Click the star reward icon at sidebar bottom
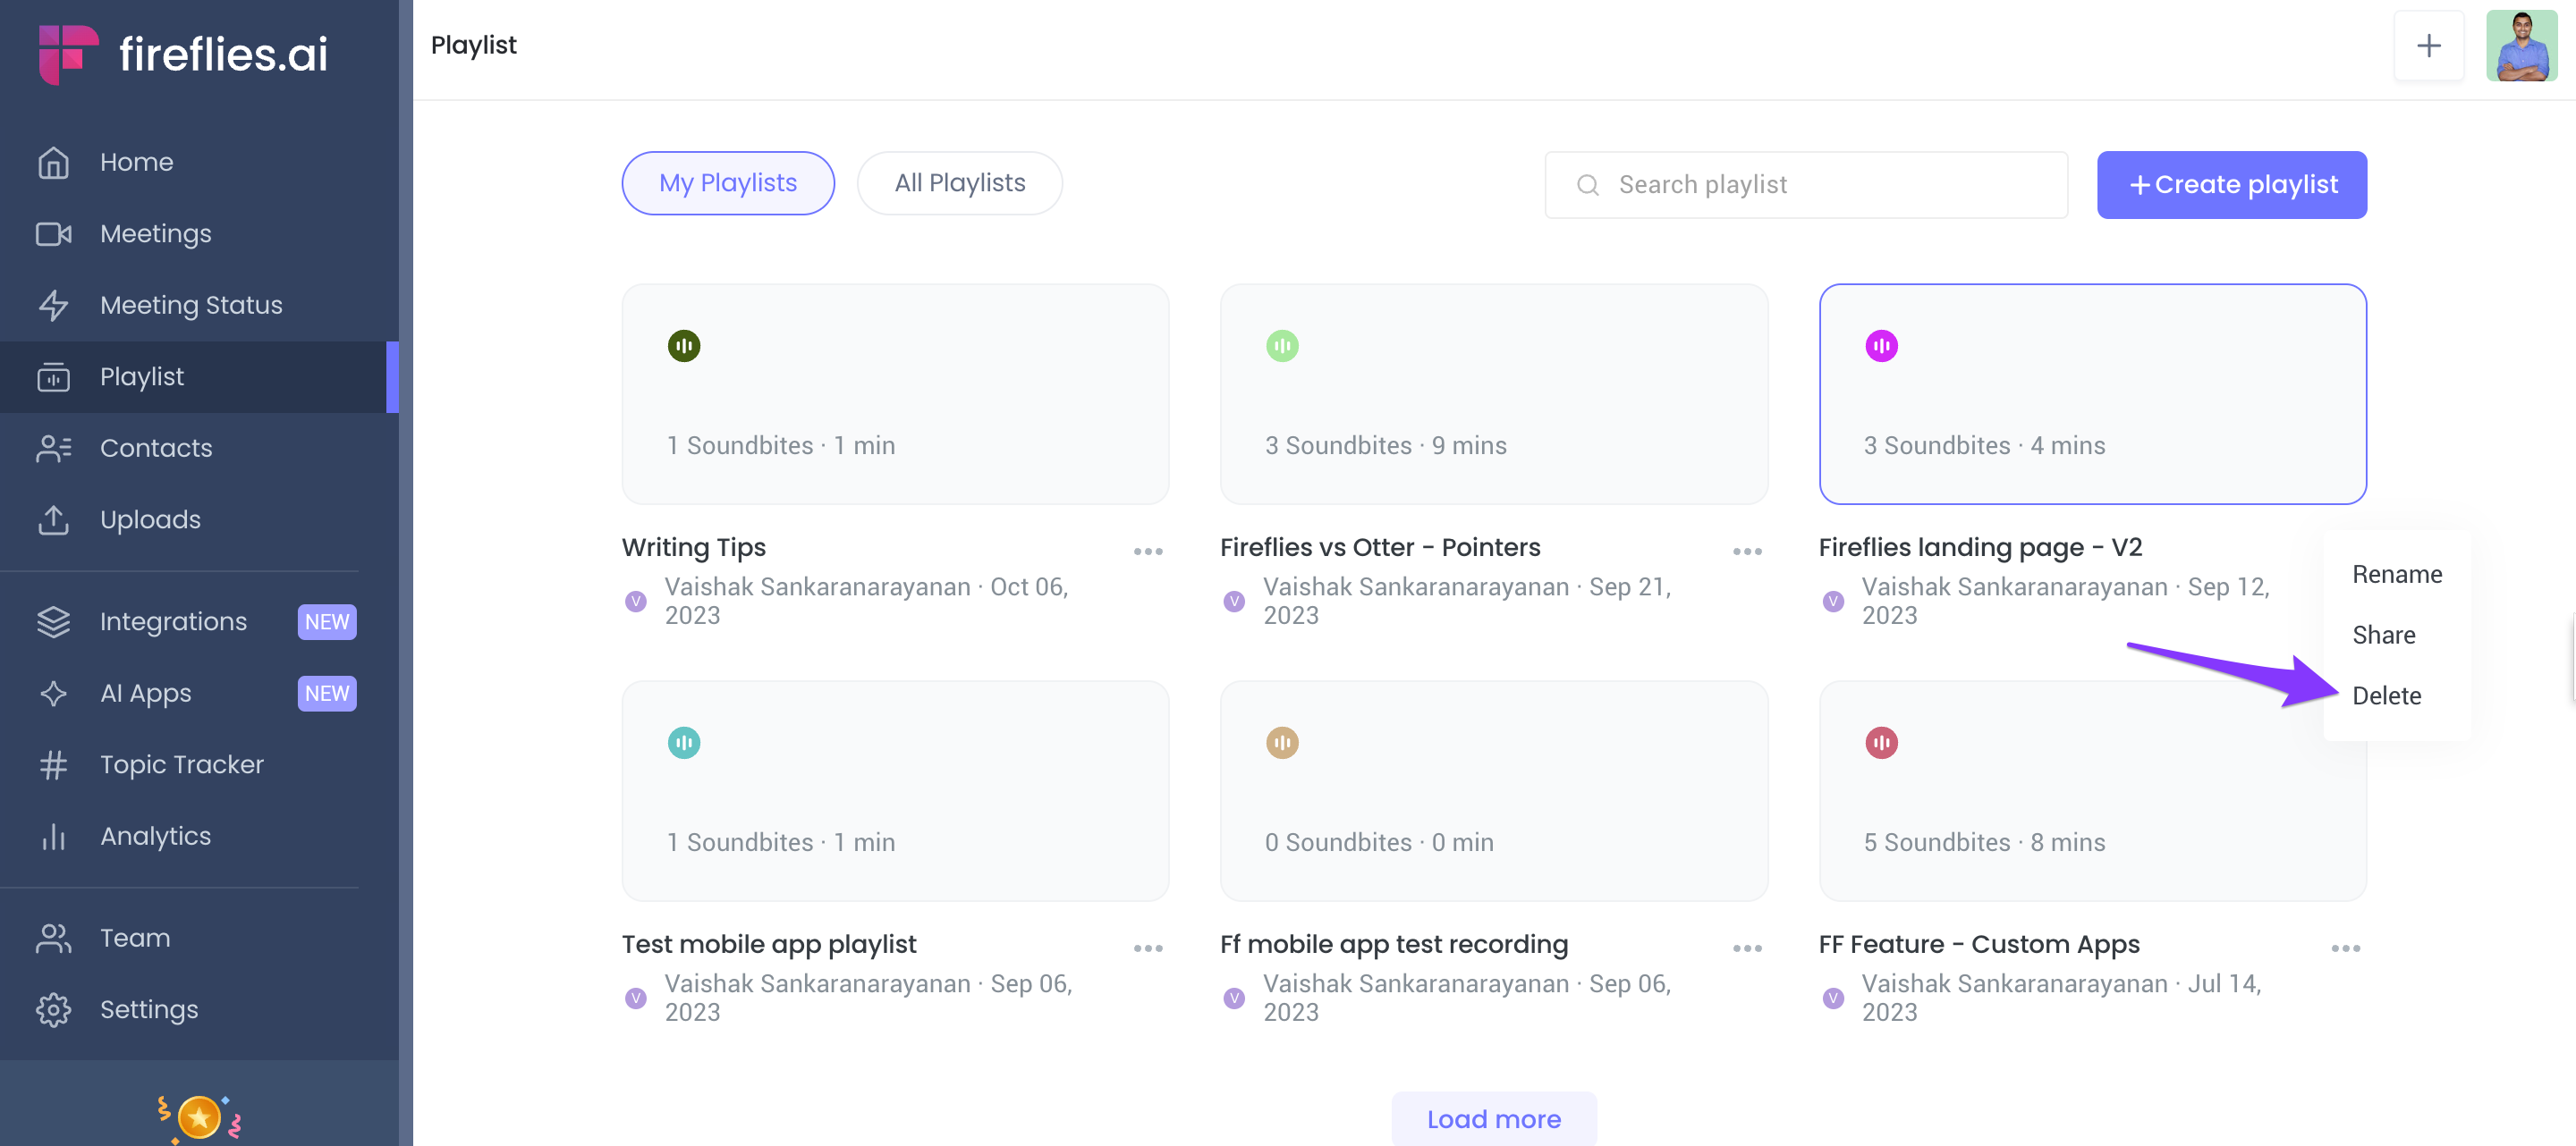This screenshot has height=1146, width=2576. pyautogui.click(x=199, y=1117)
